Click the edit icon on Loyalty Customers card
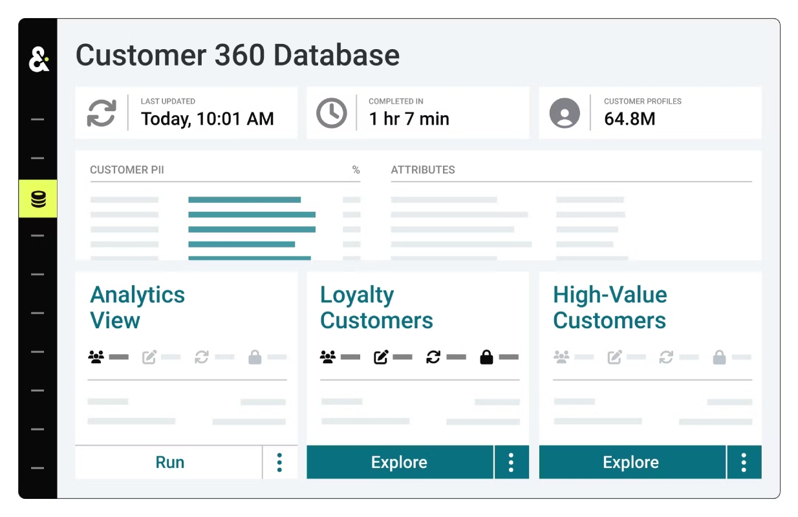 click(381, 357)
